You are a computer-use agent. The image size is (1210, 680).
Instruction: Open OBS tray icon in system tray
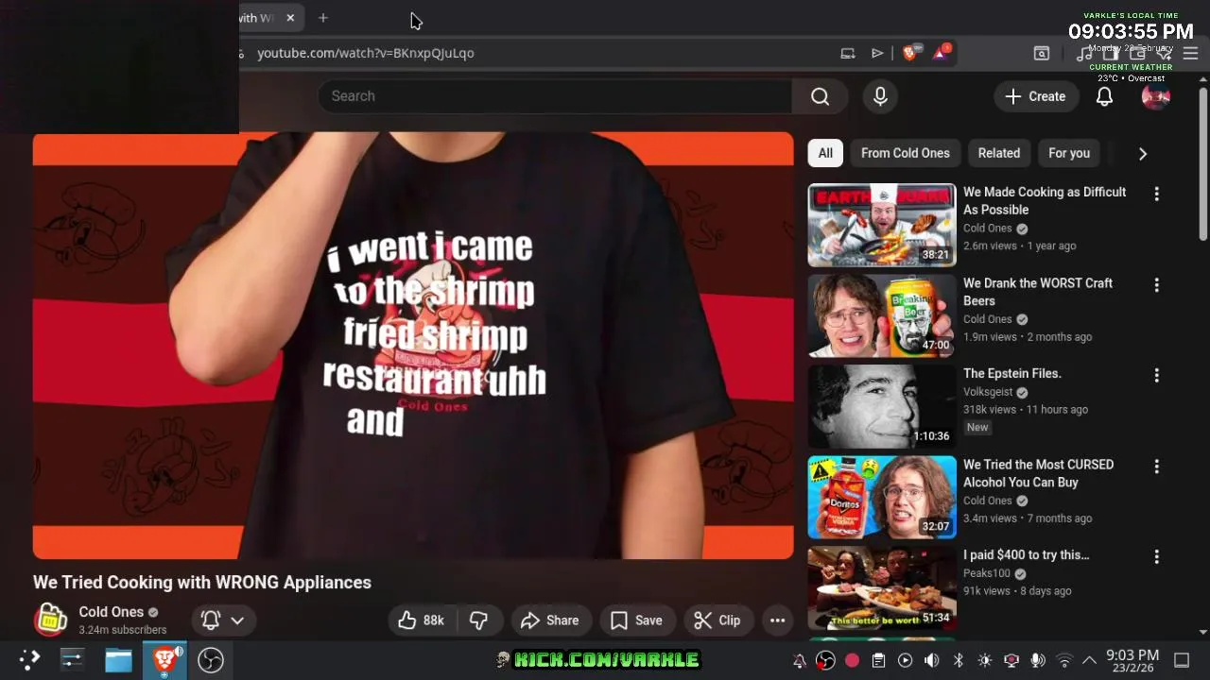[x=825, y=660]
